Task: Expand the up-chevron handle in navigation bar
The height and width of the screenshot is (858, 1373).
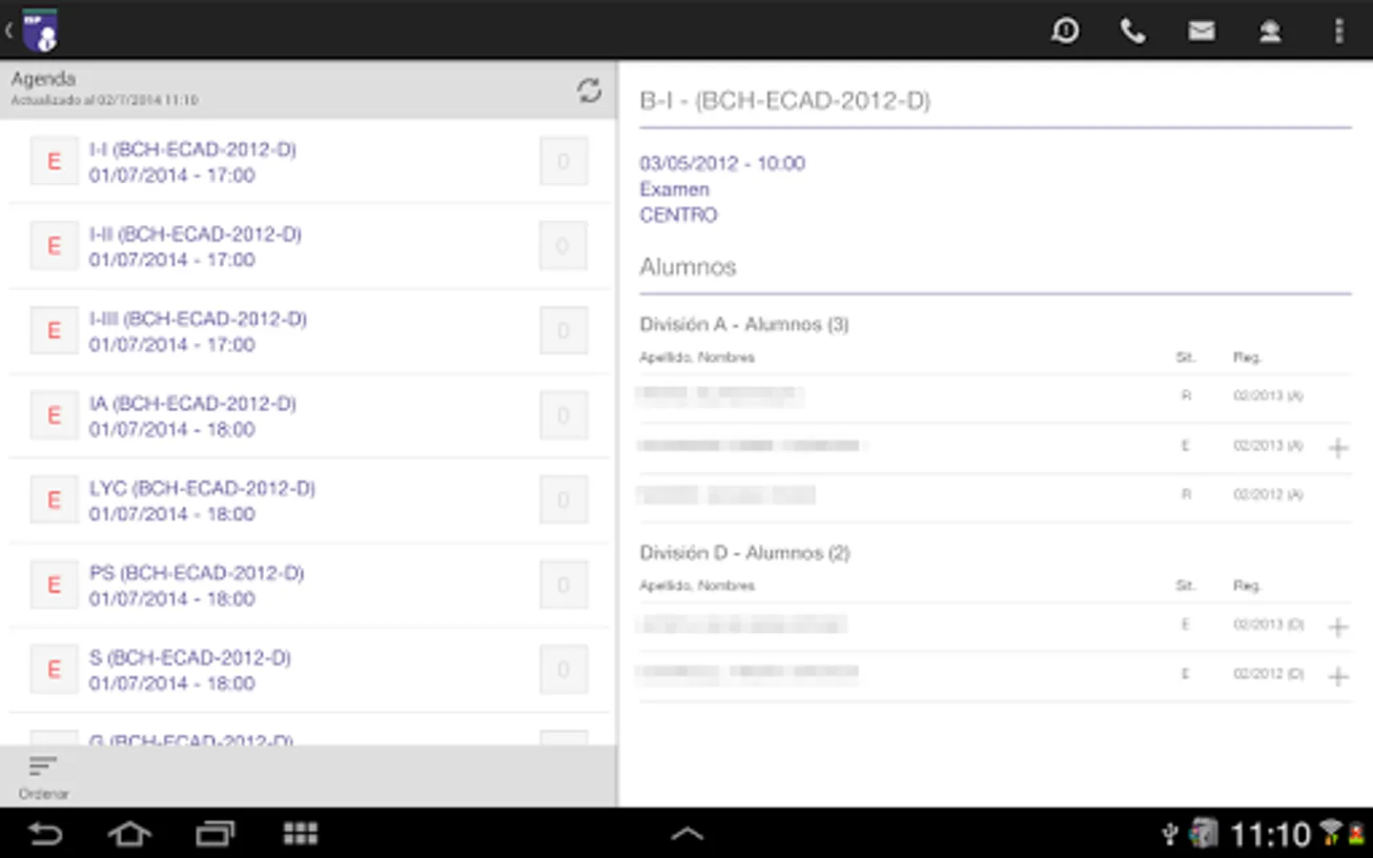Action: [x=686, y=834]
